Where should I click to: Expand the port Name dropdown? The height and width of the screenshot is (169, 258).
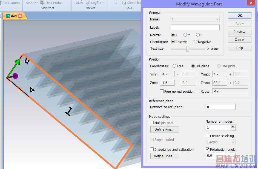pos(217,19)
